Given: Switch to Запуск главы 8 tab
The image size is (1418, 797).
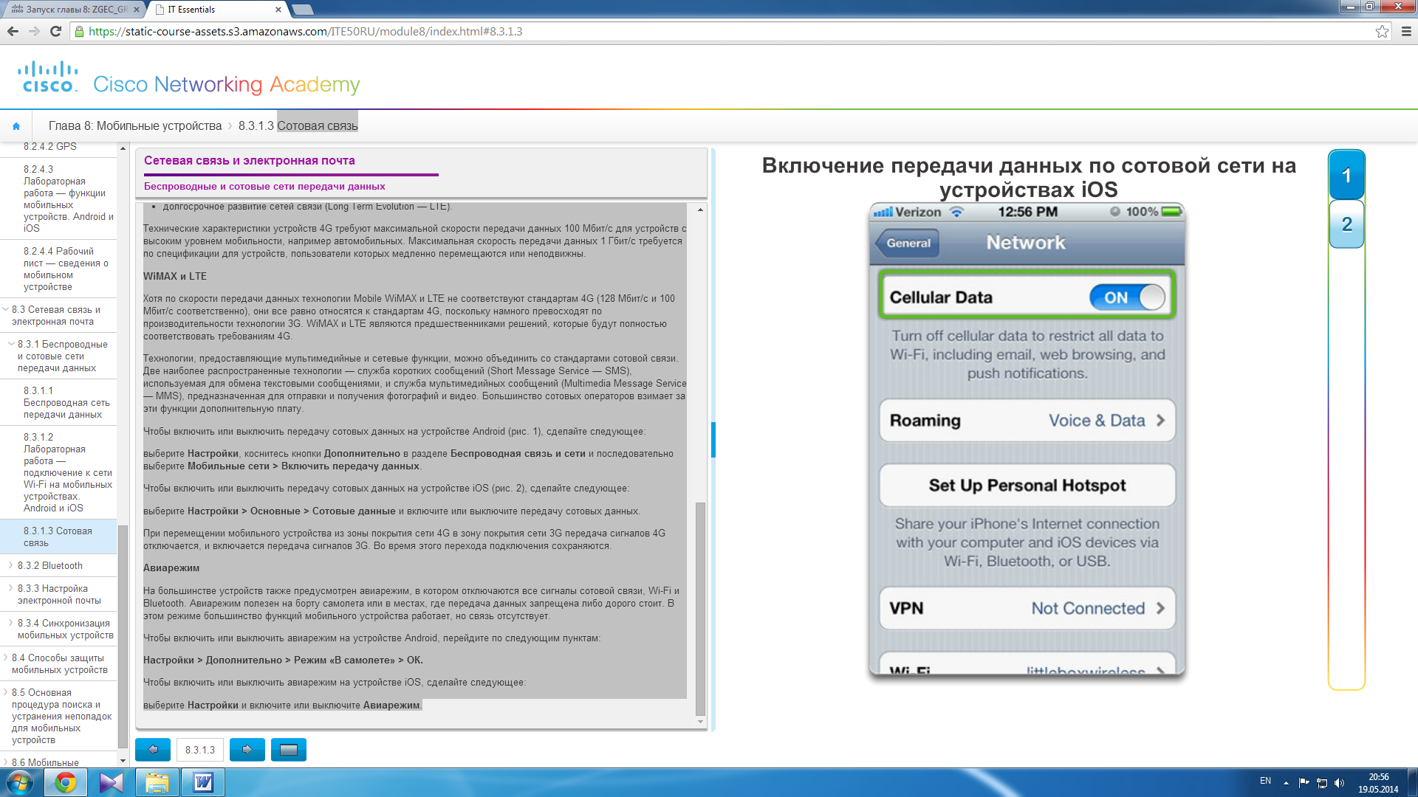Looking at the screenshot, I should point(72,10).
